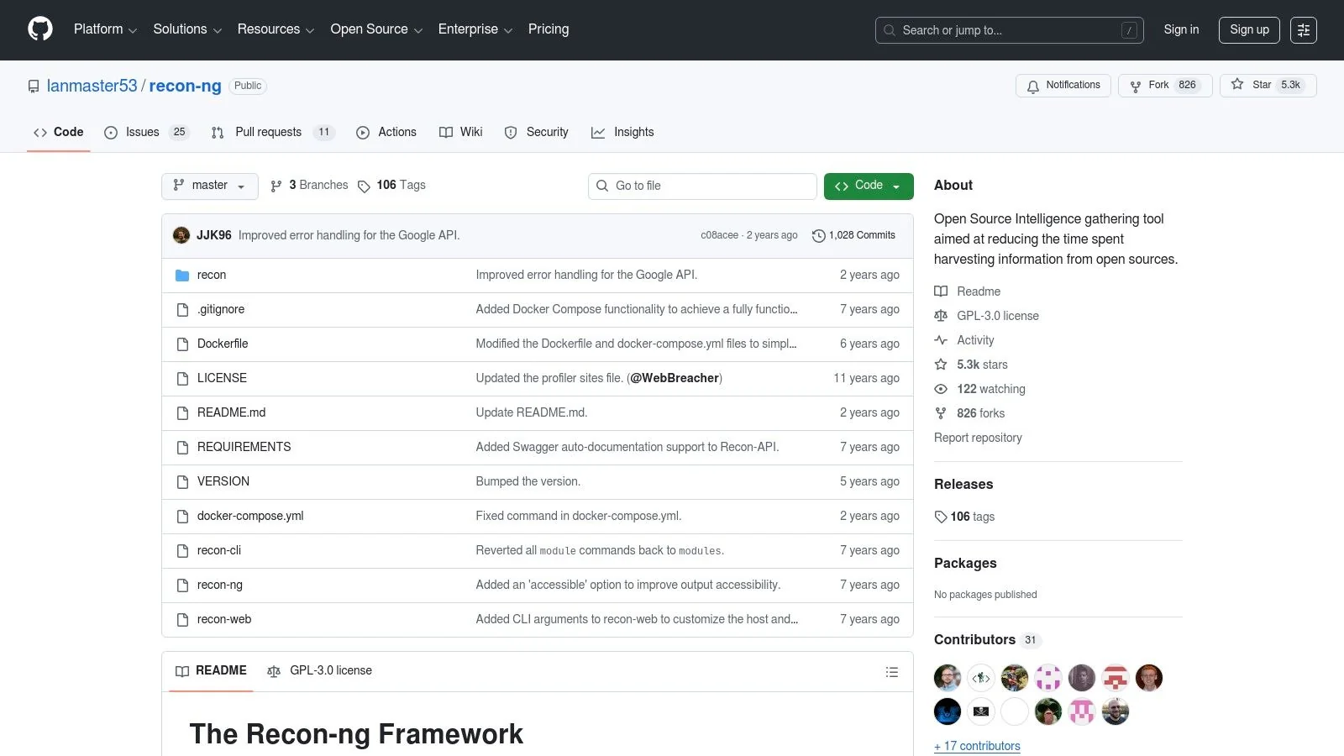Expand the Resources menu
Viewport: 1344px width, 756px height.
[x=276, y=29]
